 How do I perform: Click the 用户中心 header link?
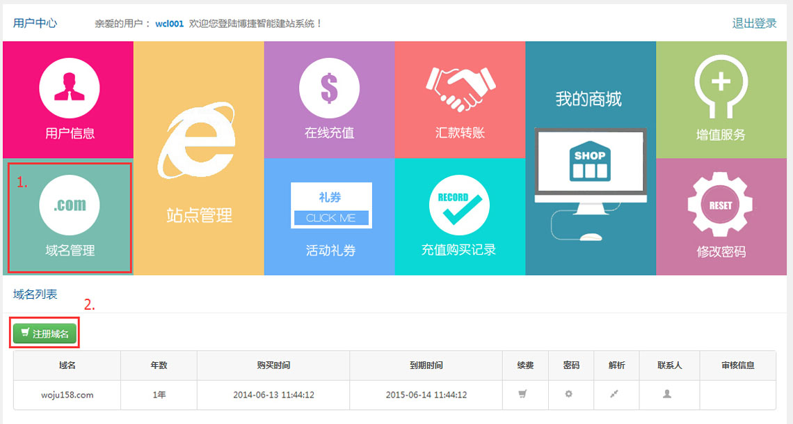coord(35,23)
